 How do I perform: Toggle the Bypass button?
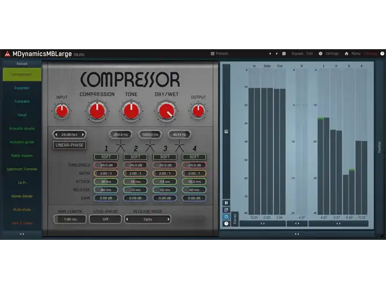297,53
